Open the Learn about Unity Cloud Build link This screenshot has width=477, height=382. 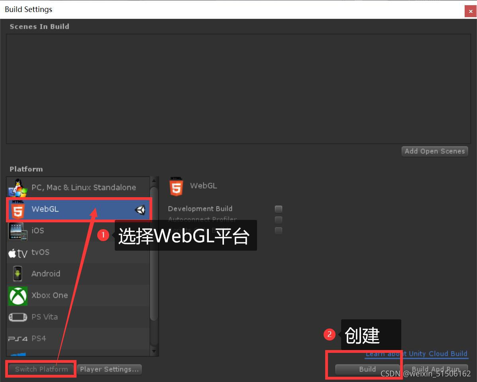(x=416, y=354)
